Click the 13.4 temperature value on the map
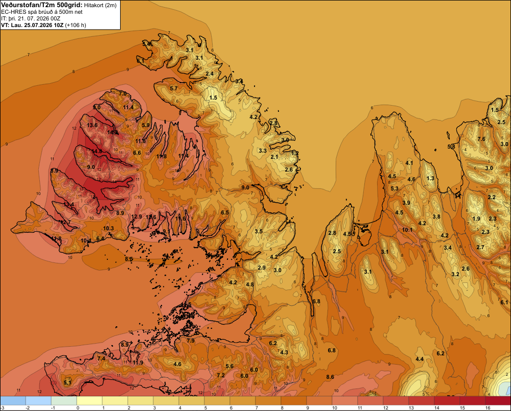 [x=69, y=205]
